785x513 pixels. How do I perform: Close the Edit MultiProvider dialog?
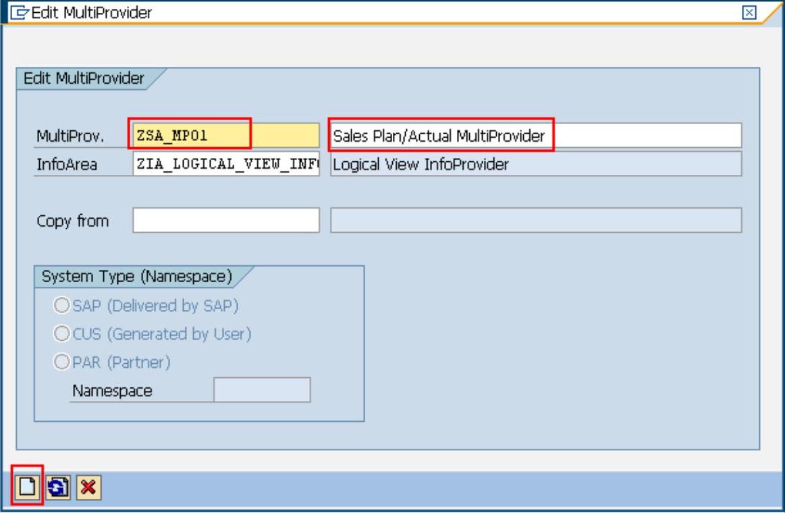click(749, 13)
